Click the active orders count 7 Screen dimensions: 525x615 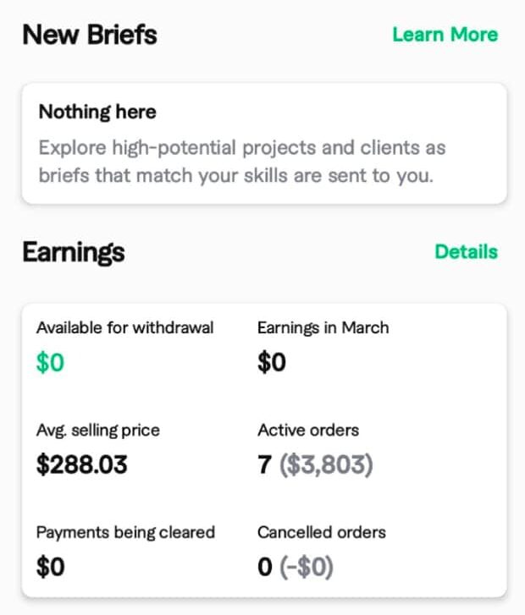click(x=264, y=464)
